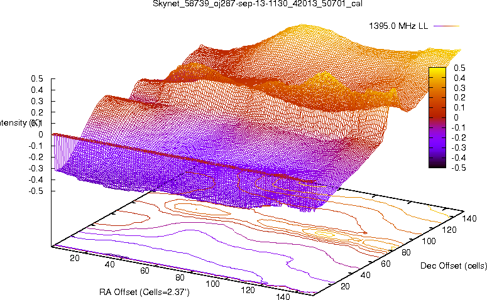The width and height of the screenshot is (487, 300).
Task: Select the -0.4 label on the color bar
Action: [459, 158]
